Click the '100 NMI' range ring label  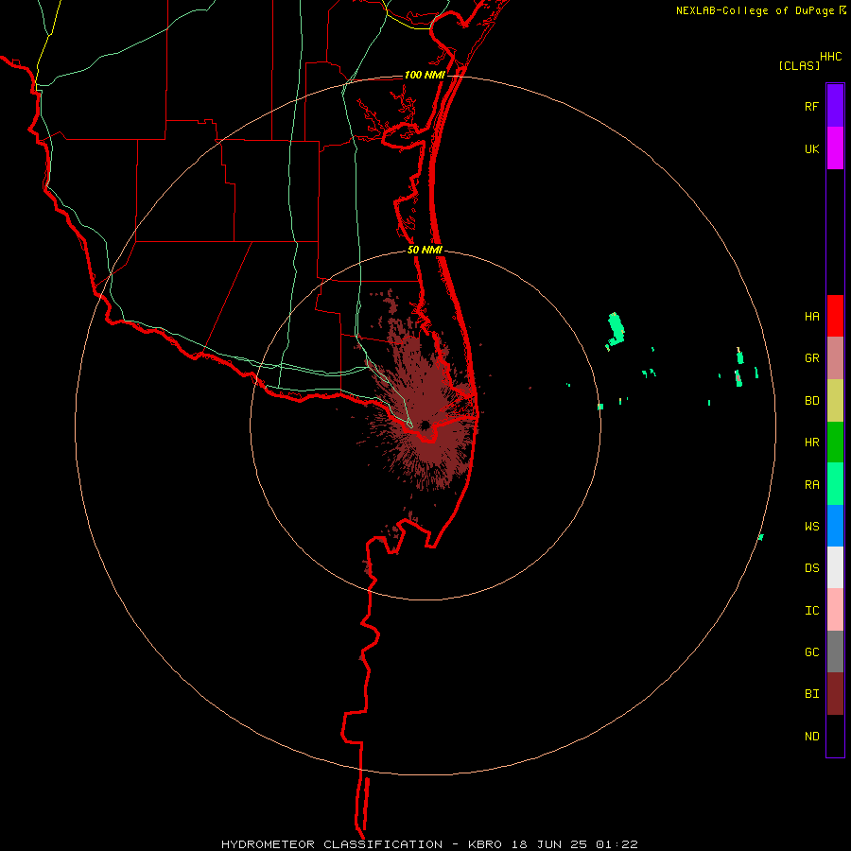click(x=425, y=75)
